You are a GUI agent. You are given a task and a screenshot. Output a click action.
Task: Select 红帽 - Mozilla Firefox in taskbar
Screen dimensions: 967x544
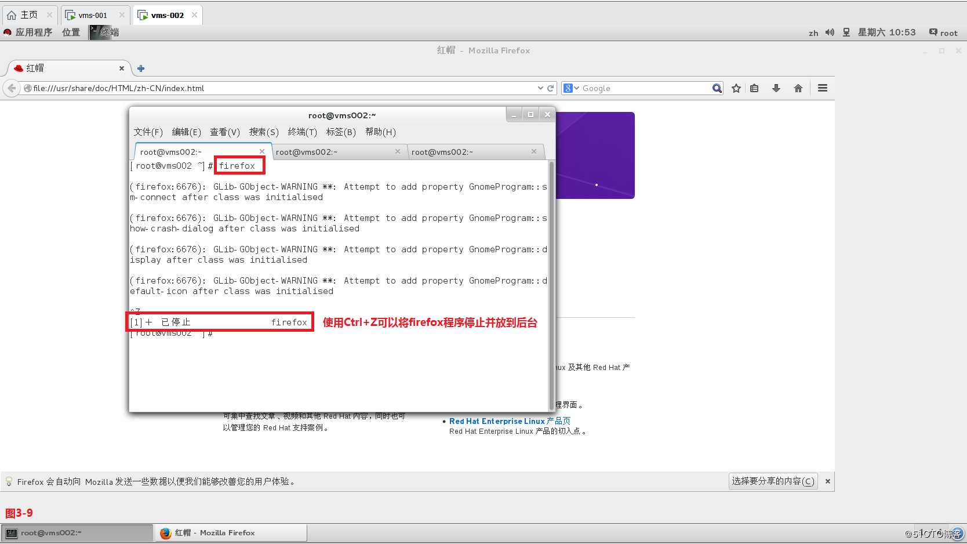[231, 533]
